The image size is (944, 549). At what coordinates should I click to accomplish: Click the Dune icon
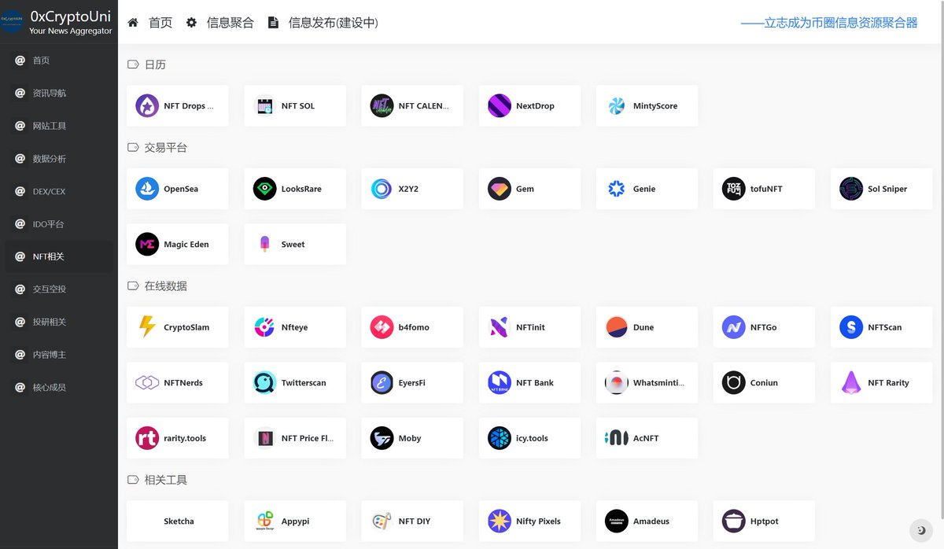(x=617, y=327)
